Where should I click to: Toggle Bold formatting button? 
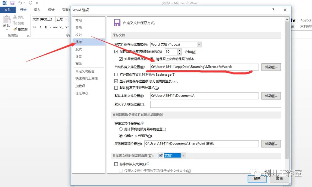pyautogui.click(x=34, y=27)
